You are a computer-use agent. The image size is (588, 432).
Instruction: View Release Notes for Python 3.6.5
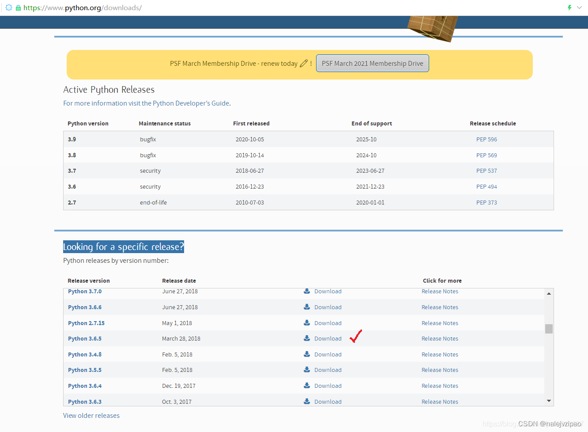pos(440,338)
